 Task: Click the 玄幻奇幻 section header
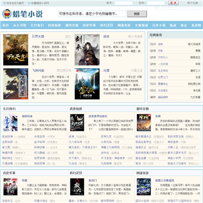(x=9, y=109)
